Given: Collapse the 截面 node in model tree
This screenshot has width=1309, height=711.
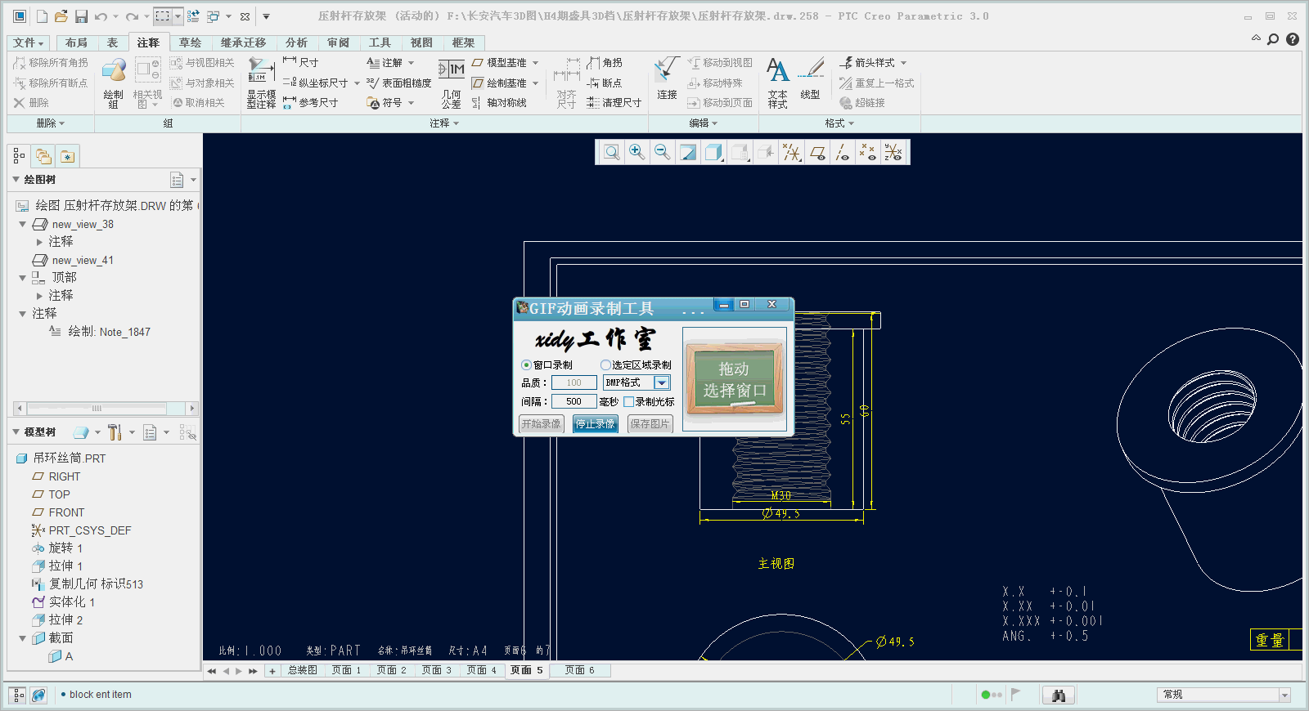Looking at the screenshot, I should pyautogui.click(x=23, y=638).
